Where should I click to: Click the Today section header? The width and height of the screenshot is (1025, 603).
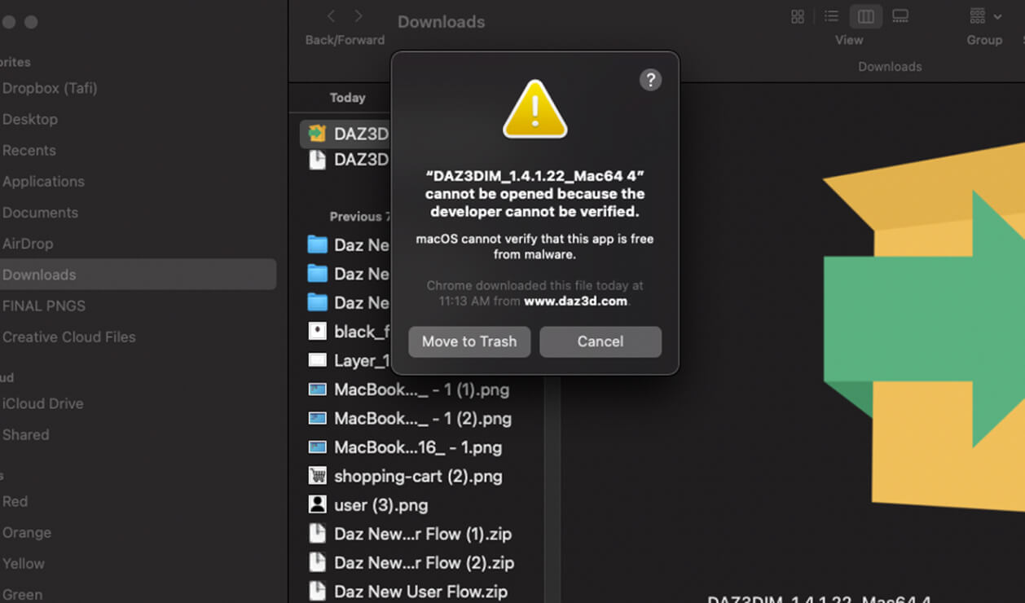point(347,98)
